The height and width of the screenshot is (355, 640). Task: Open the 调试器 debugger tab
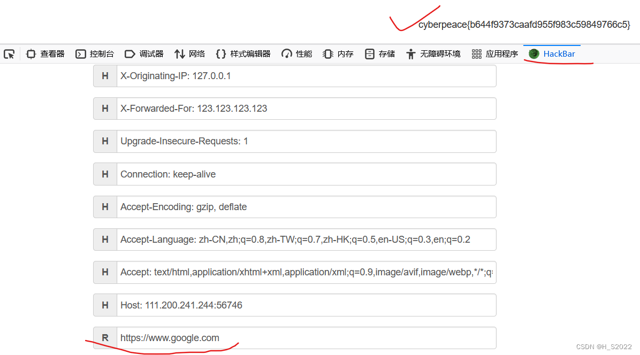(x=144, y=54)
